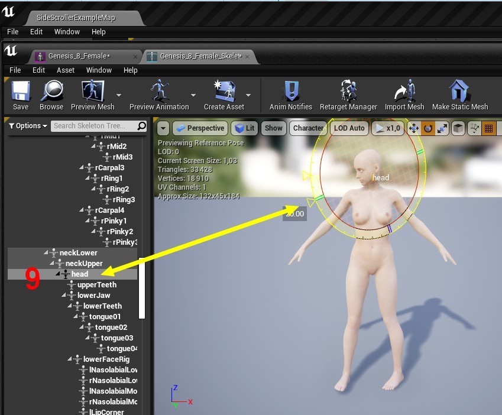Open the viewport options dropdown arrow
This screenshot has width=502, height=415.
point(163,128)
